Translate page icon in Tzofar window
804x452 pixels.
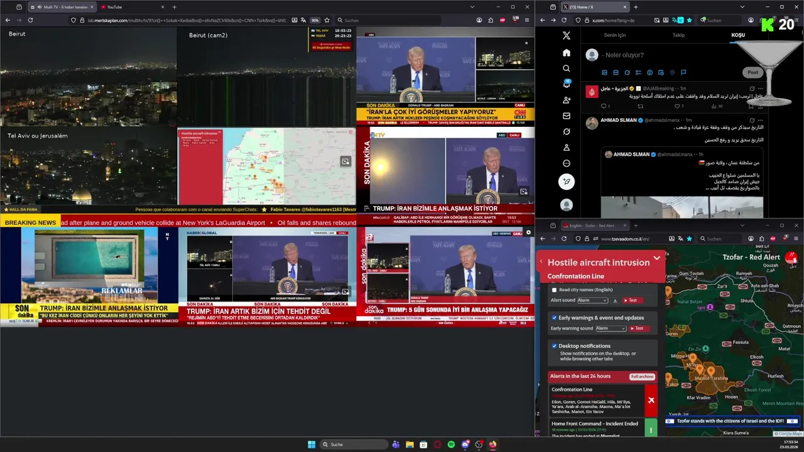pos(681,239)
